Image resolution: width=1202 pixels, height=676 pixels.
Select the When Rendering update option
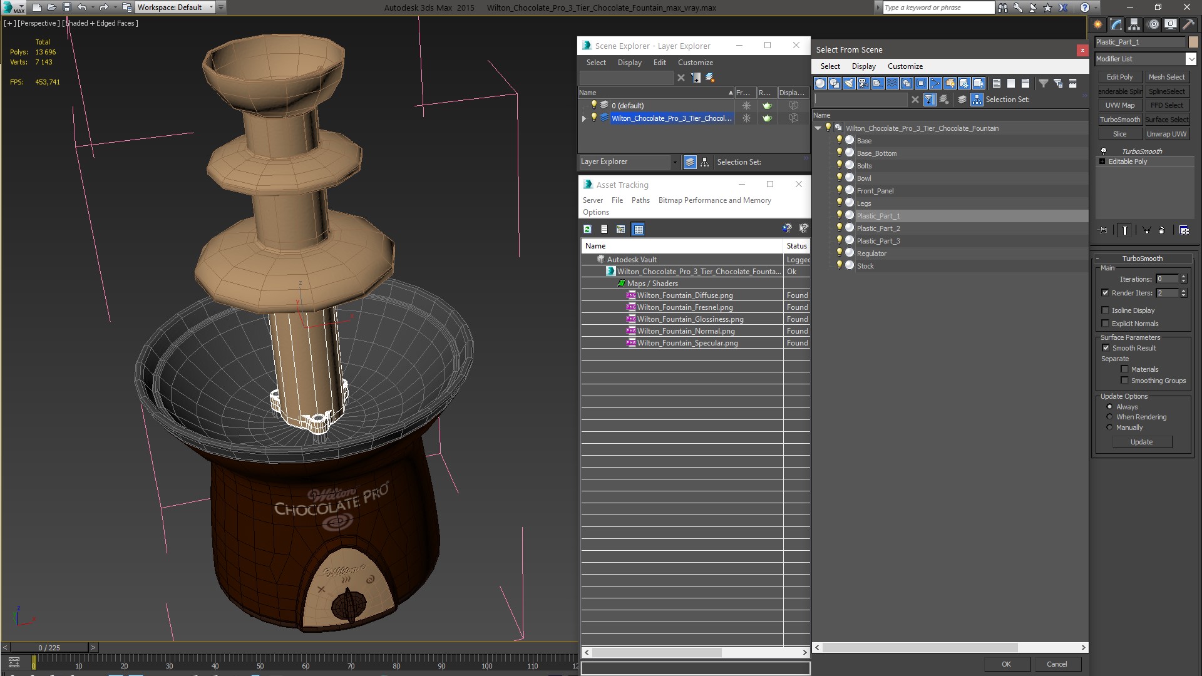pos(1109,417)
